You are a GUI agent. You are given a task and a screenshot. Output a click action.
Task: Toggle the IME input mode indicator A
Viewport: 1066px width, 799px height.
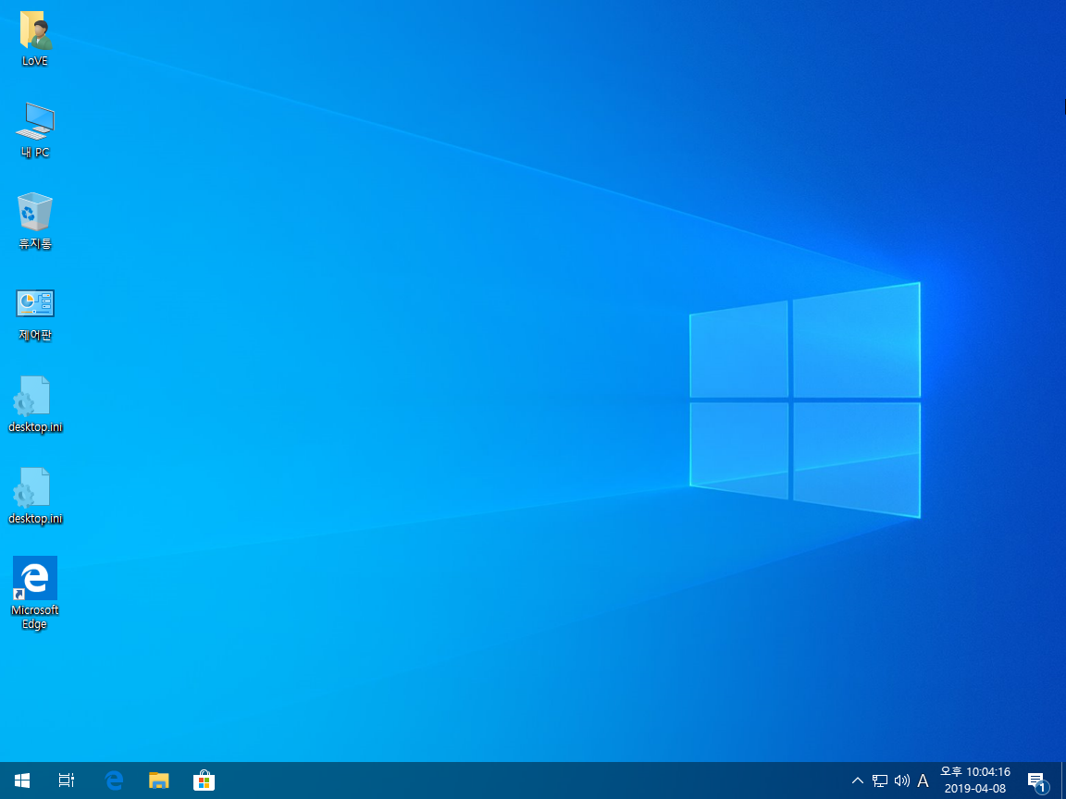point(923,781)
